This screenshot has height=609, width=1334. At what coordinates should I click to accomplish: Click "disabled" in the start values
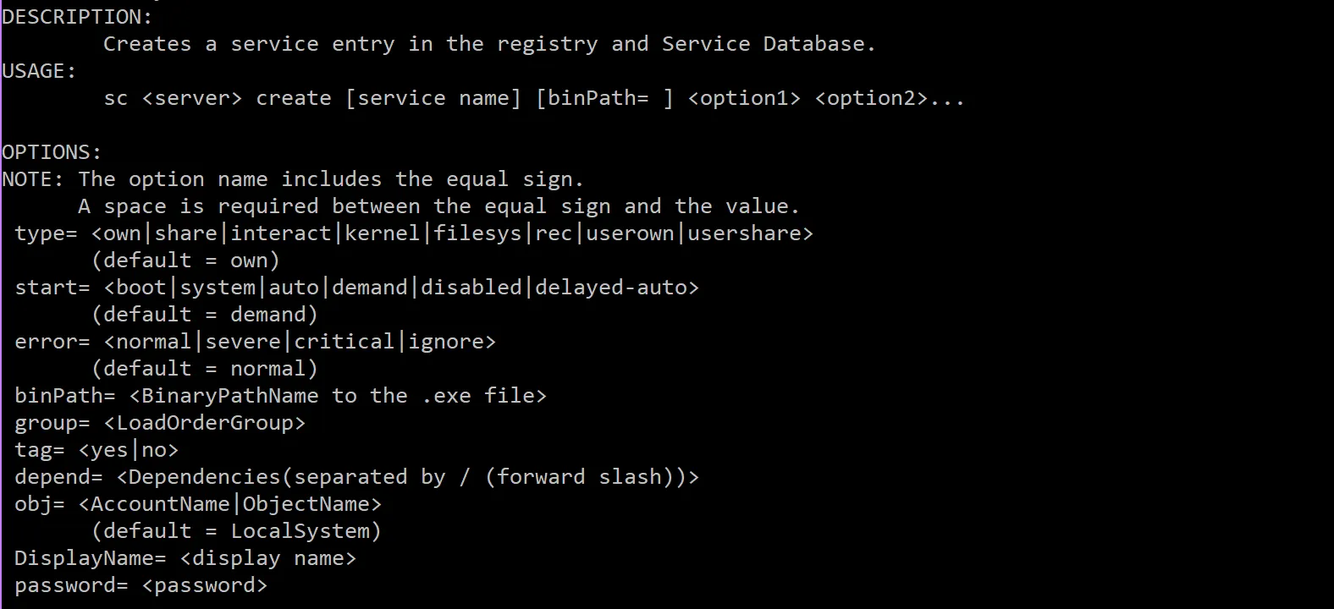[471, 288]
